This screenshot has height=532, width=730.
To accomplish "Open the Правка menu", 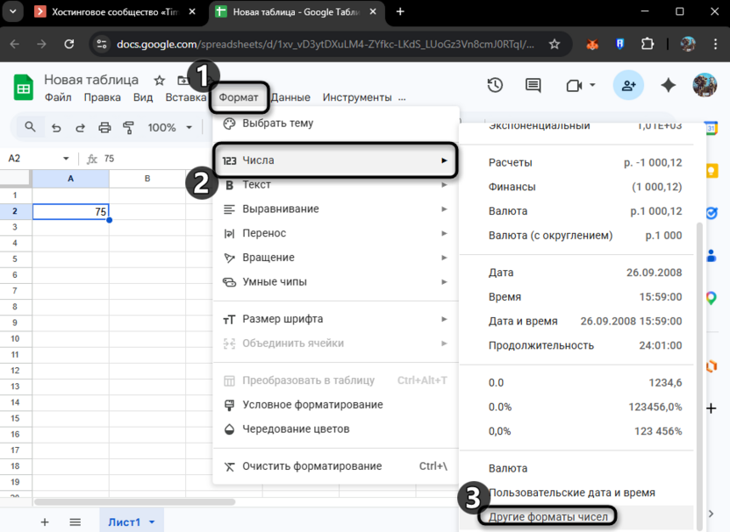I will pyautogui.click(x=102, y=97).
